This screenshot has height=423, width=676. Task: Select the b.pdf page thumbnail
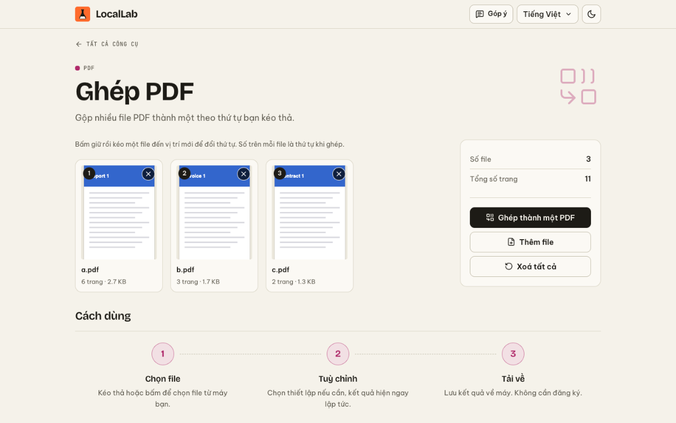pyautogui.click(x=214, y=213)
